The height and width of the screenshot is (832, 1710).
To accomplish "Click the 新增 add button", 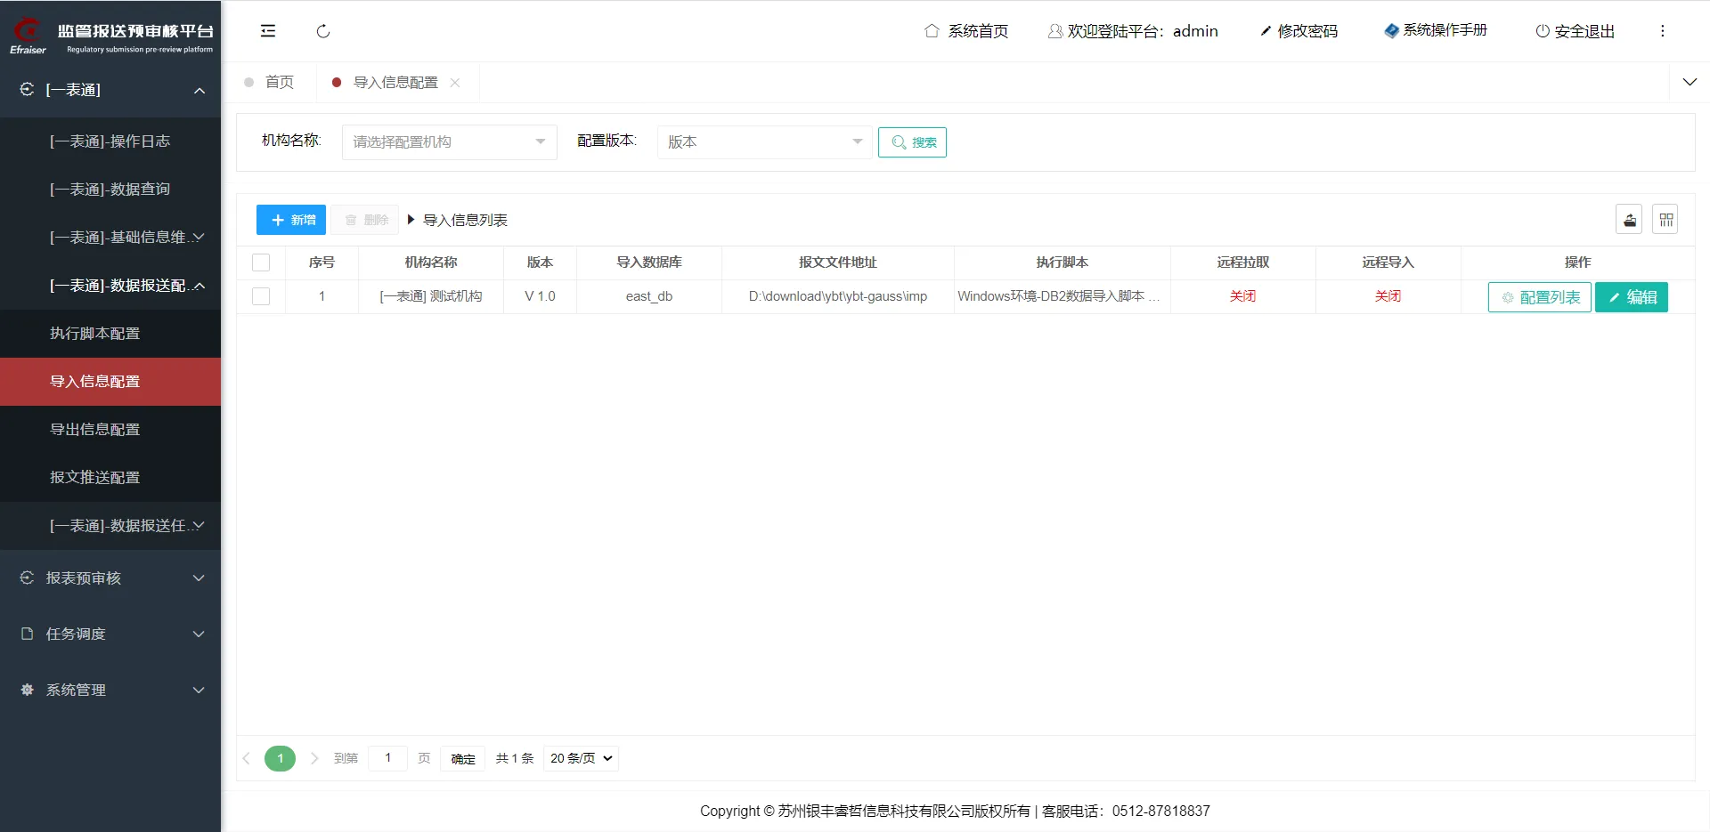I will pos(291,220).
